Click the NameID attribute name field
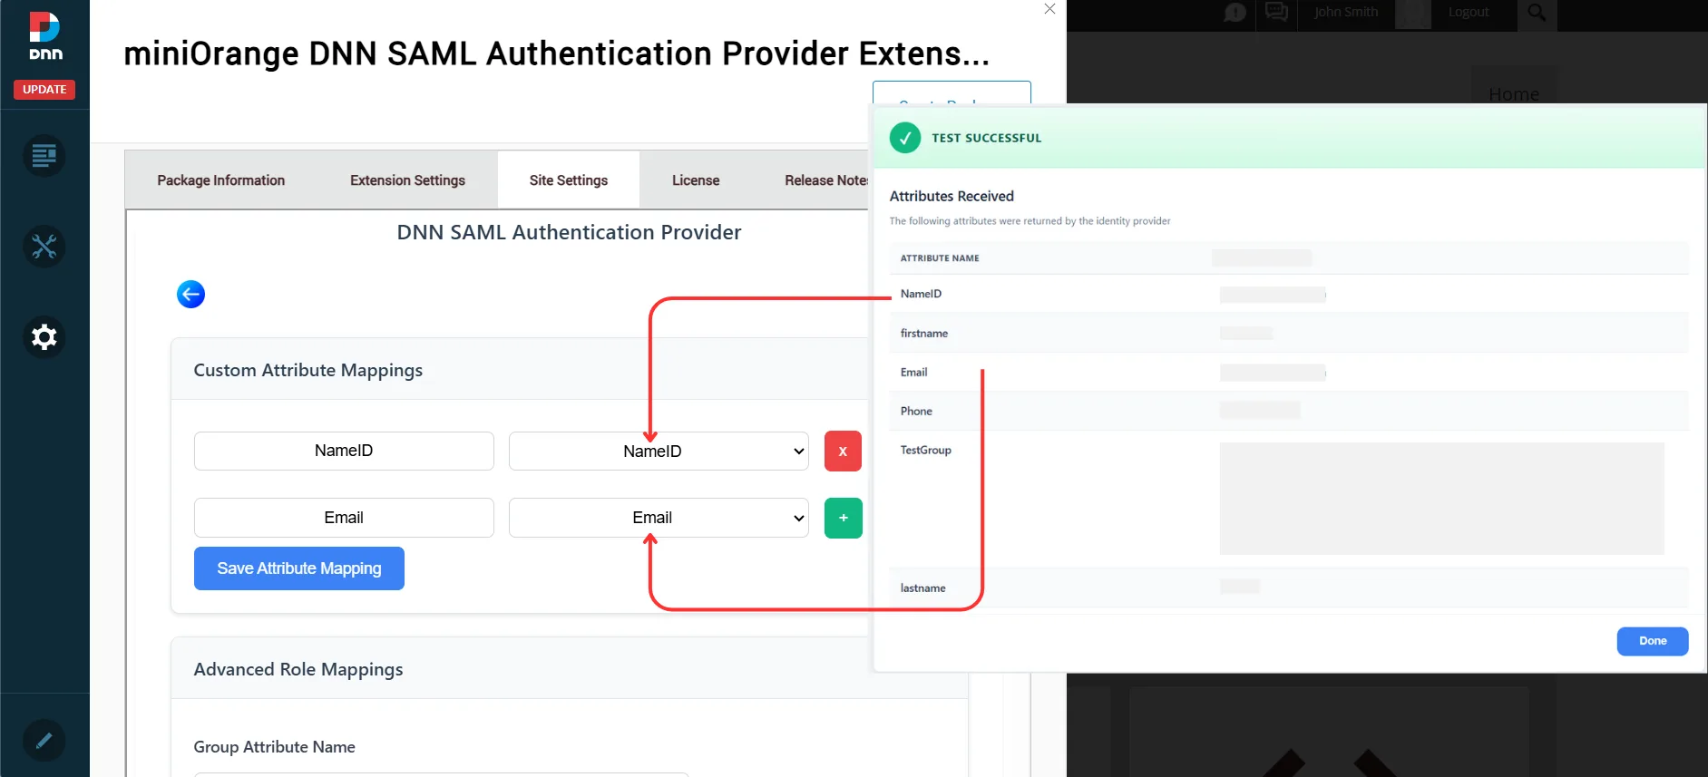 pyautogui.click(x=344, y=451)
